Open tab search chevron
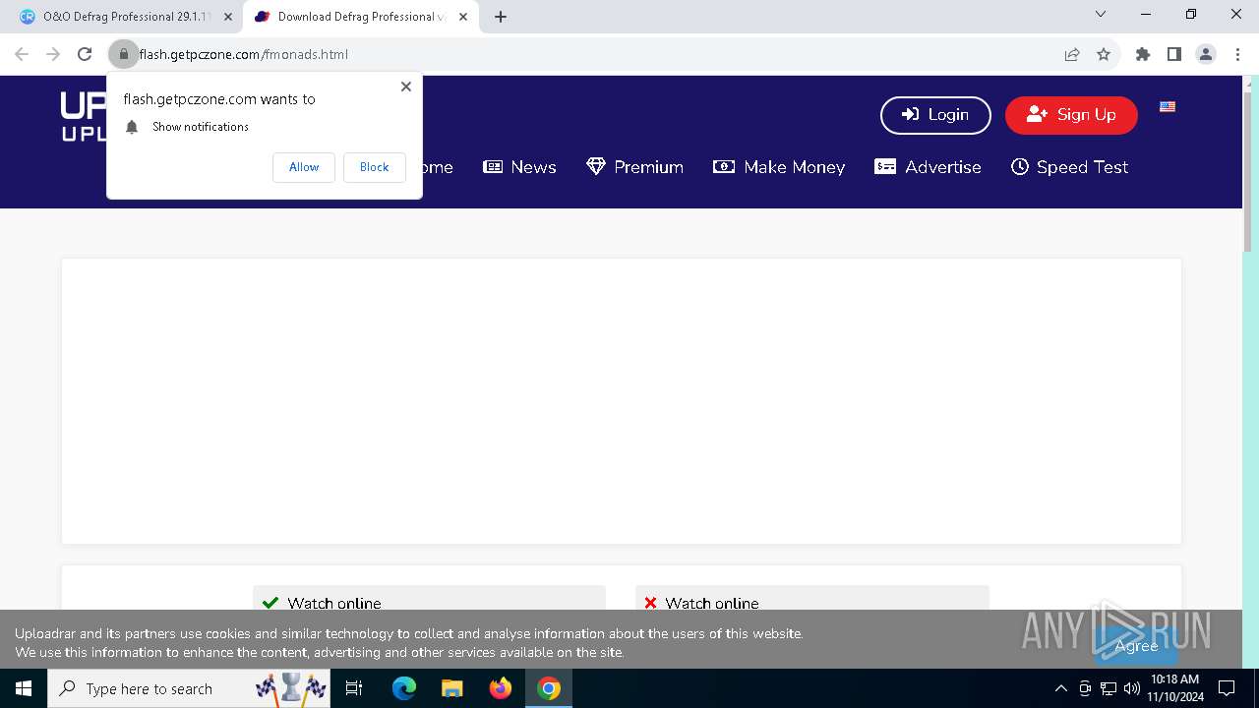 point(1101,15)
